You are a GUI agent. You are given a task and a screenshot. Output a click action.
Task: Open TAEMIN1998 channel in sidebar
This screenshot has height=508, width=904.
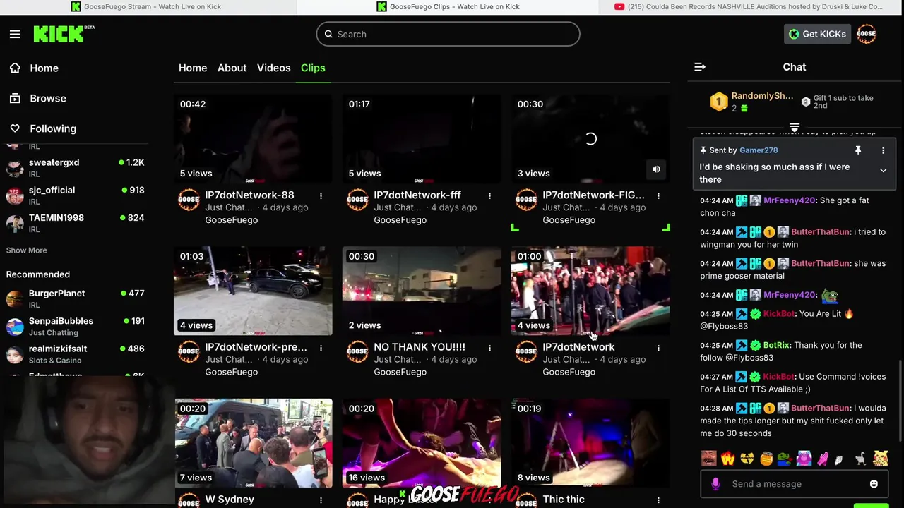[x=76, y=223]
